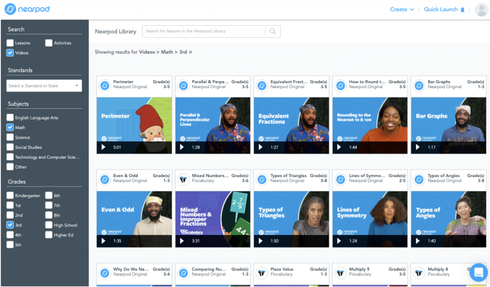Click Nearpod icon on Even & Odd card
The height and width of the screenshot is (287, 490).
coord(105,179)
